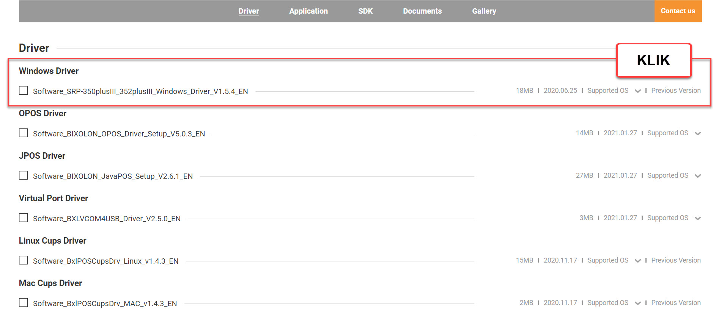Expand Supported OS chevron for Linux Cups Driver
Viewport: 716px width, 316px height.
click(637, 261)
